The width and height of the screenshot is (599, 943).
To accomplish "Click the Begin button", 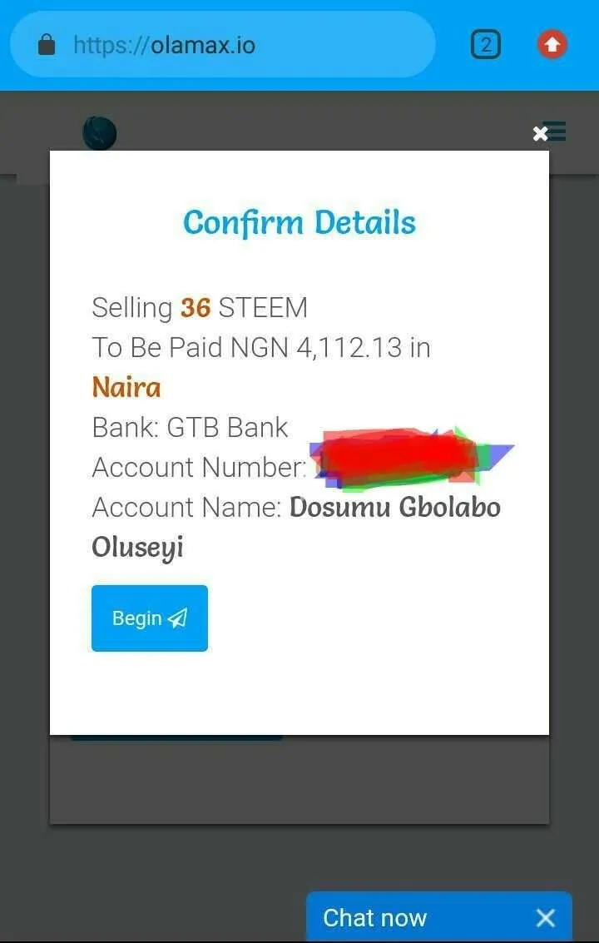I will coord(150,618).
